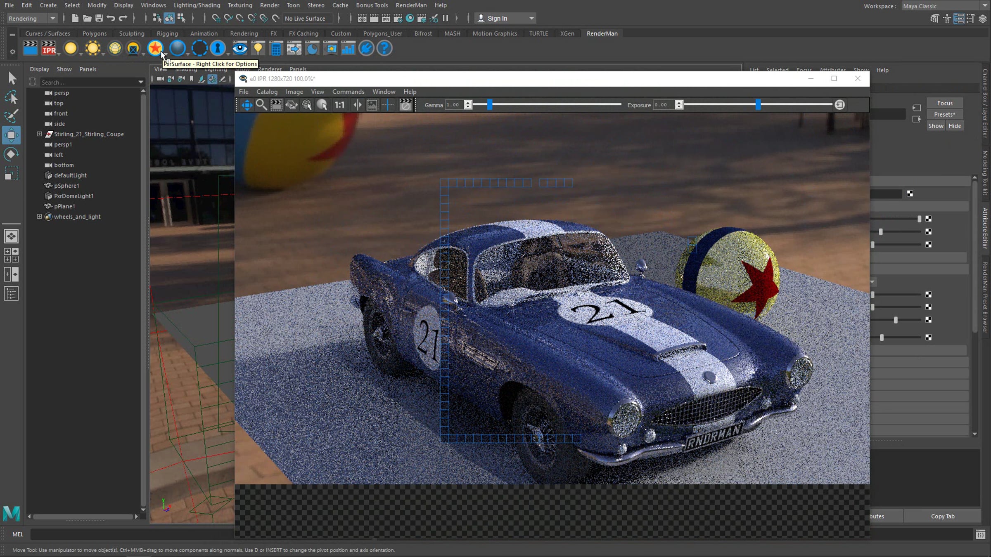991x557 pixels.
Task: Click the bar chart shelf icon
Action: pyautogui.click(x=348, y=49)
